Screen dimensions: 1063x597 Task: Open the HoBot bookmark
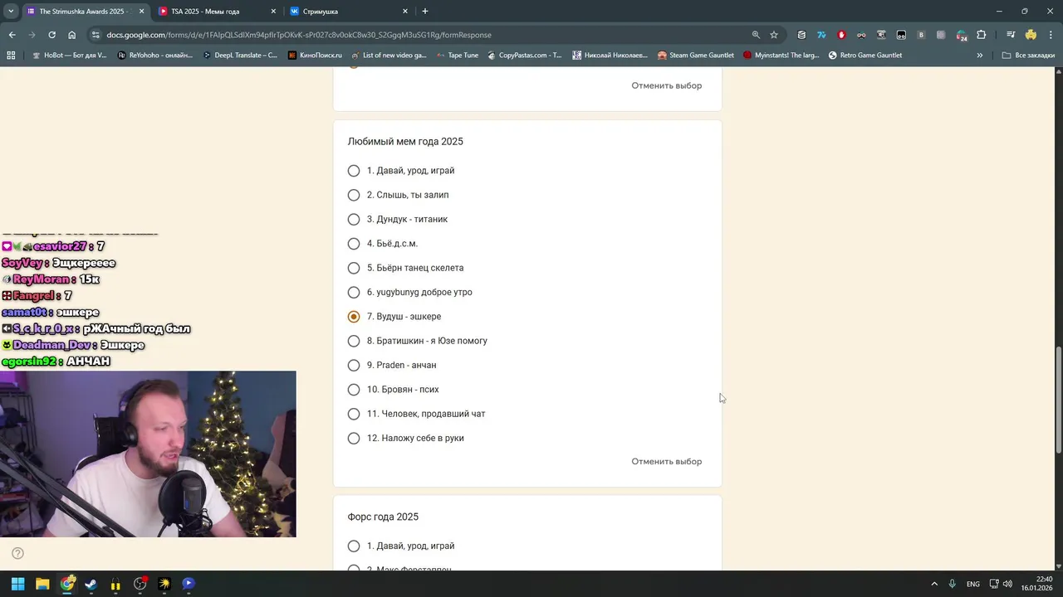[69, 56]
